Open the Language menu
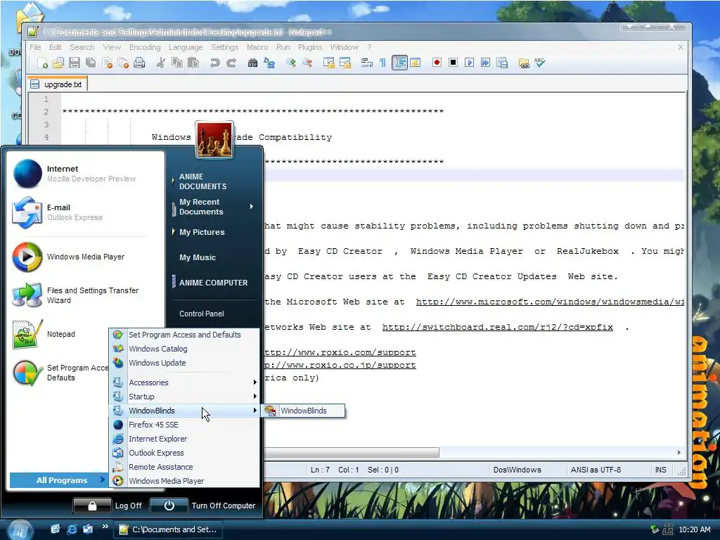Image resolution: width=720 pixels, height=540 pixels. point(186,47)
